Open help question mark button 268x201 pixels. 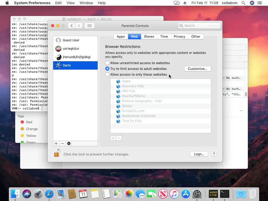(x=214, y=154)
